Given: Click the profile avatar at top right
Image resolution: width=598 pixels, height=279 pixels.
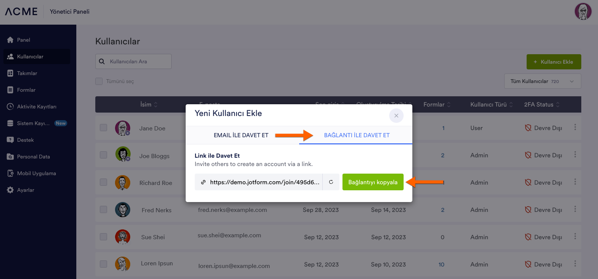Looking at the screenshot, I should pos(583,11).
